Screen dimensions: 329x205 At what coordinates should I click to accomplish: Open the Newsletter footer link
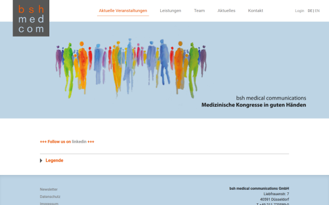click(49, 189)
